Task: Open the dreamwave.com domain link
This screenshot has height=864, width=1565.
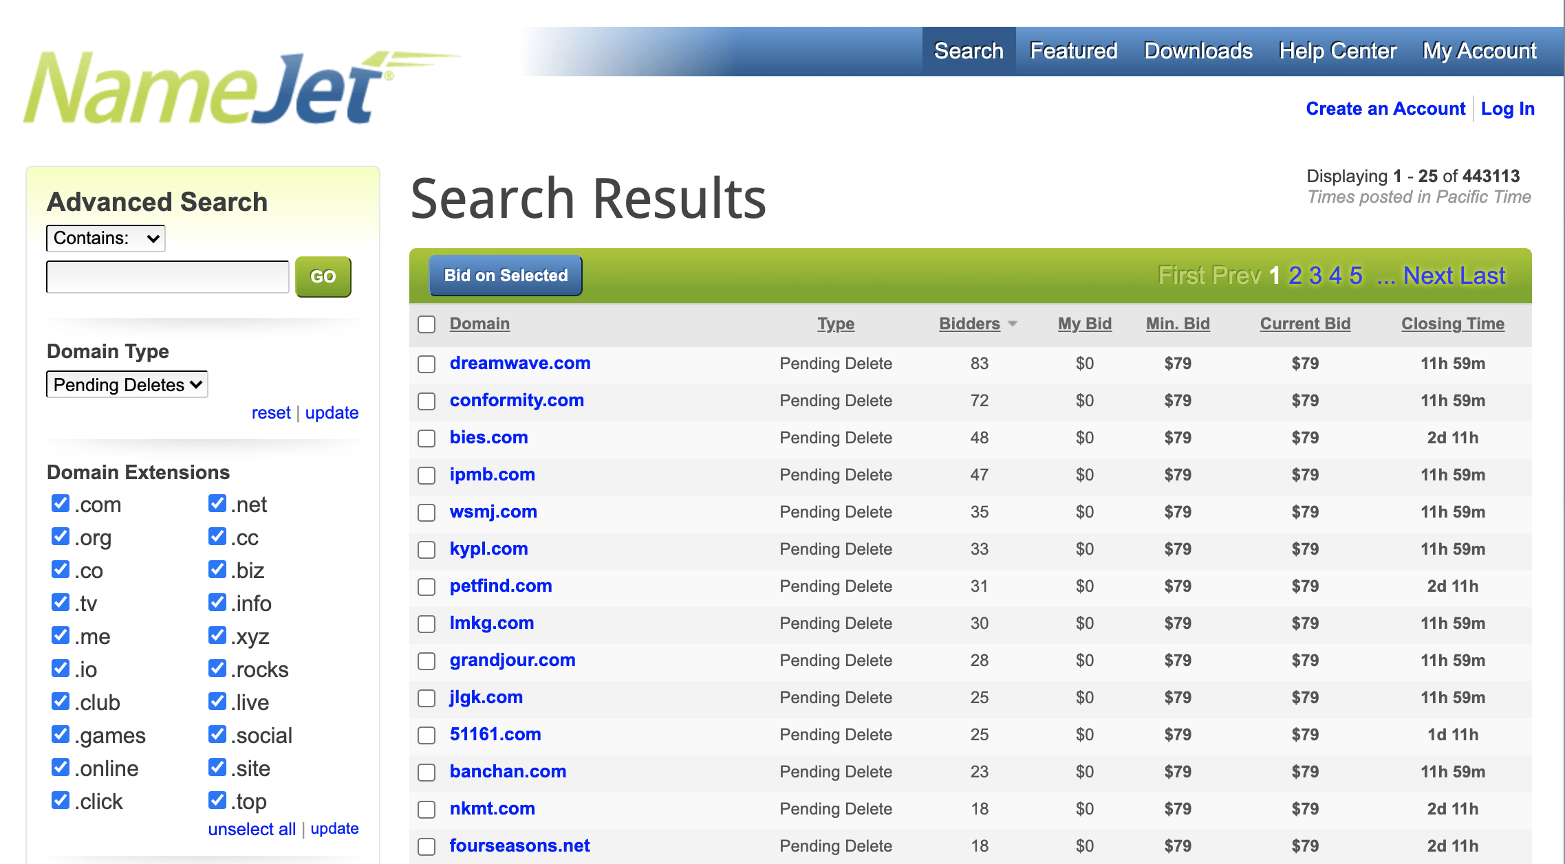Action: (x=520, y=363)
